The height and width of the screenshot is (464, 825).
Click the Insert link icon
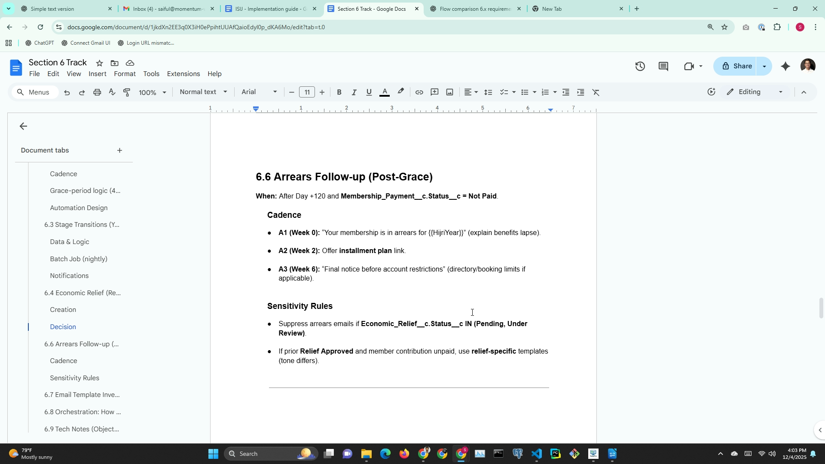[x=419, y=92]
